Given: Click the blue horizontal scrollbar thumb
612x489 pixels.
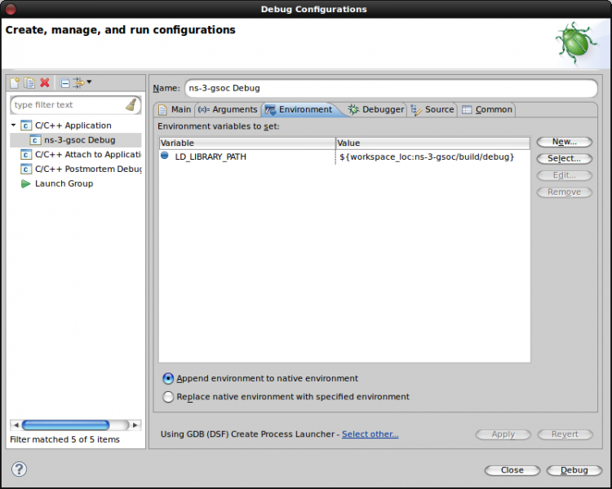Looking at the screenshot, I should pos(65,425).
